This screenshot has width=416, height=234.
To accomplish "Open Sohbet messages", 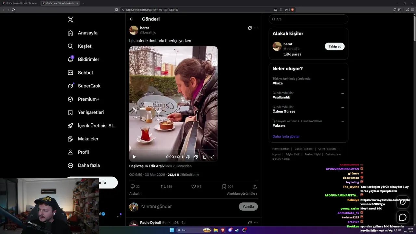I will pos(80,73).
